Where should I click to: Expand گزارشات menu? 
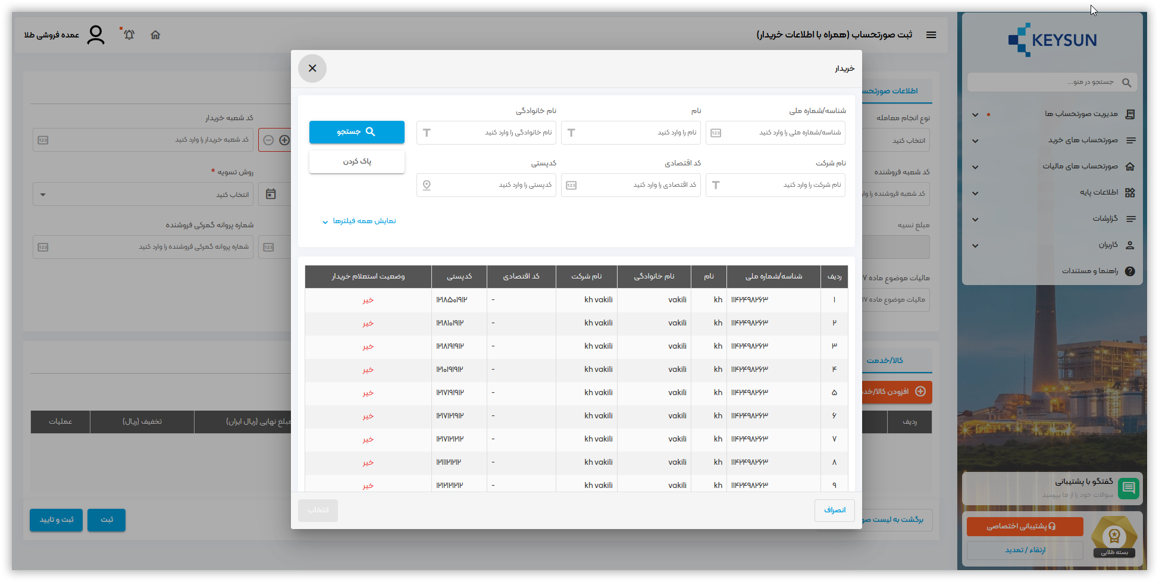1053,219
